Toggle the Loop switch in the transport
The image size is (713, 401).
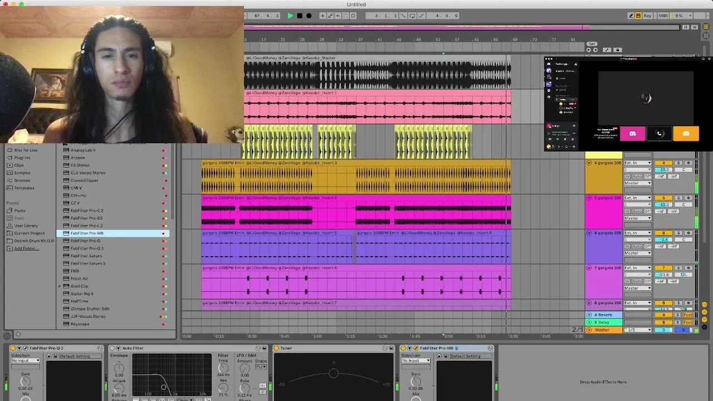coord(412,16)
